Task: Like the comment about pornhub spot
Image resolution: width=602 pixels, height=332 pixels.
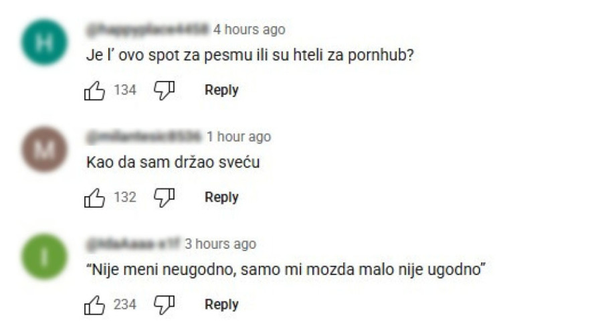Action: pyautogui.click(x=94, y=90)
